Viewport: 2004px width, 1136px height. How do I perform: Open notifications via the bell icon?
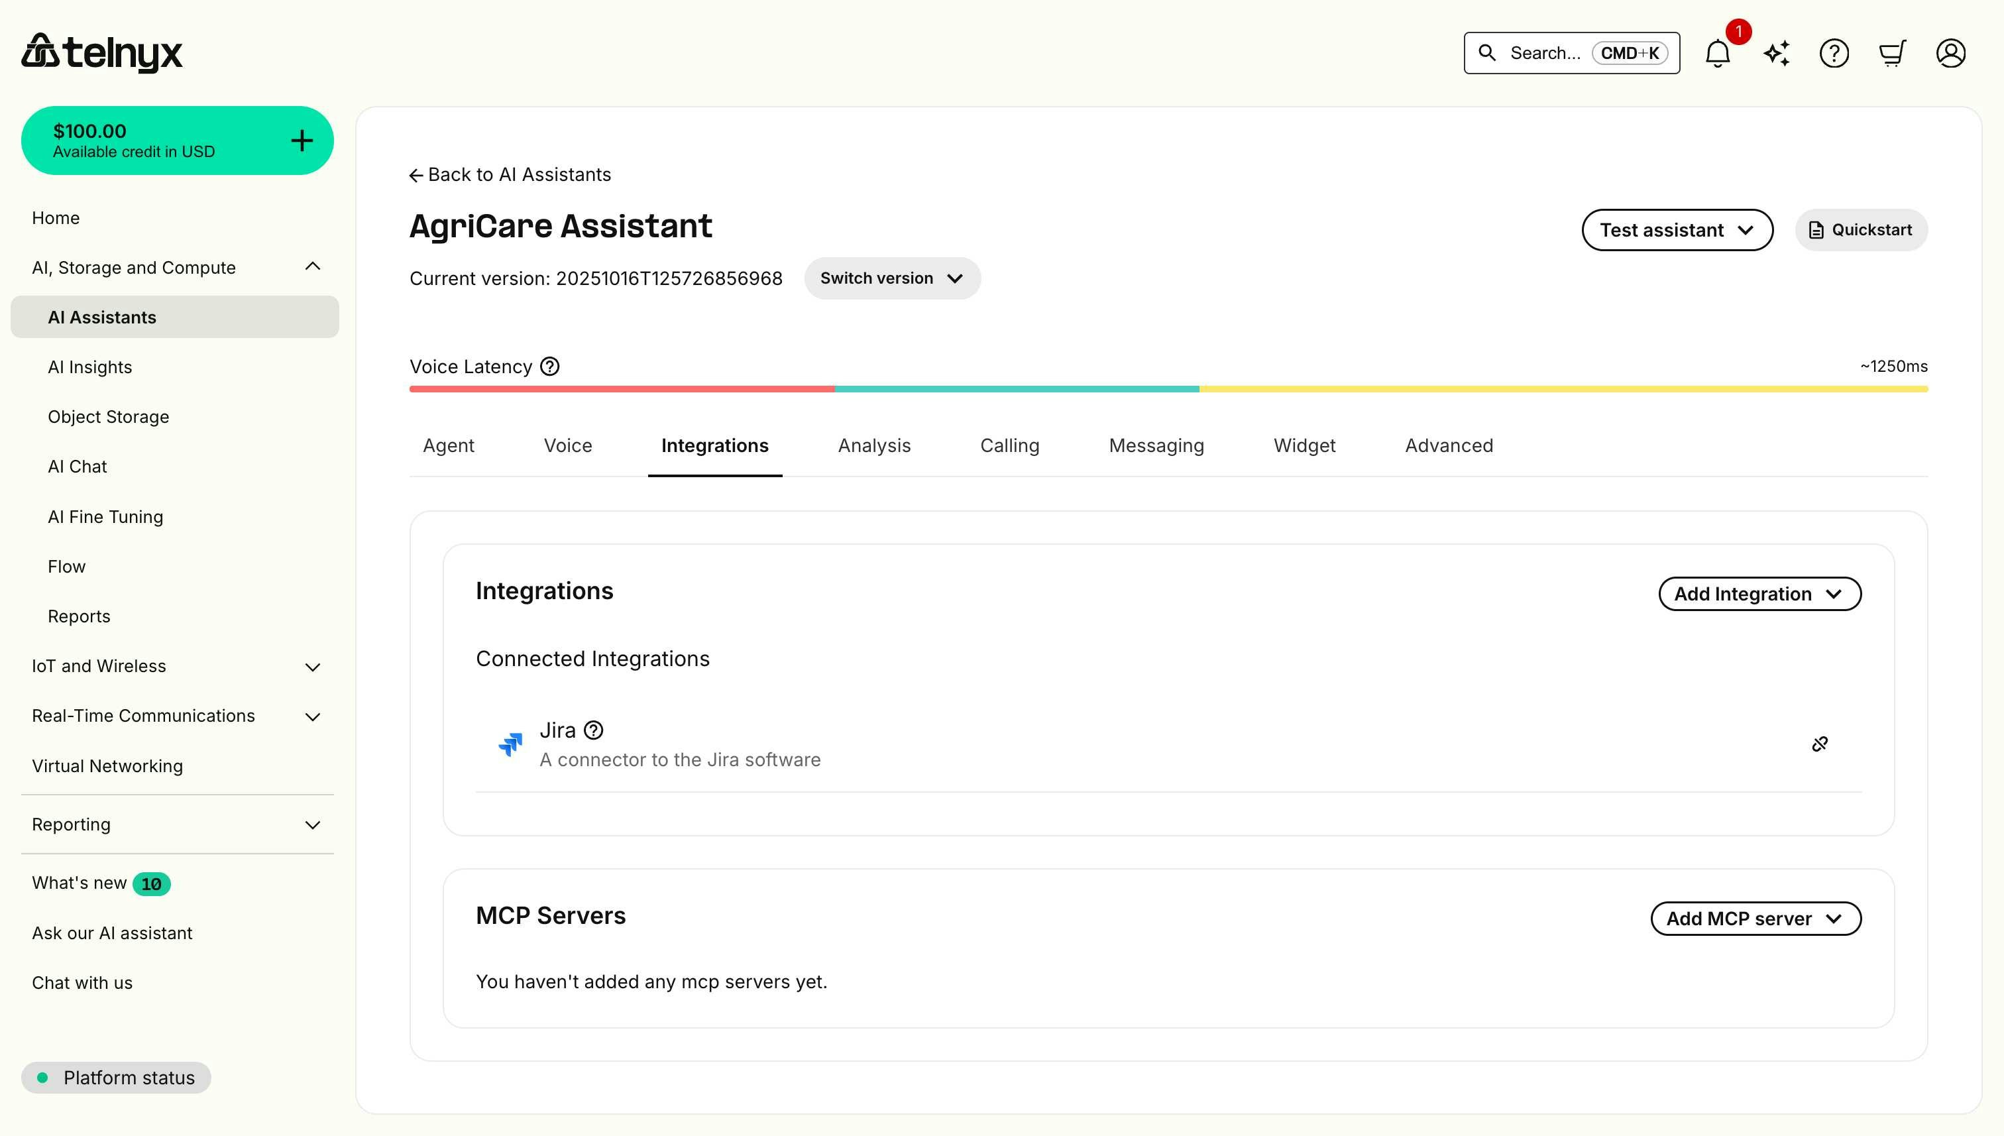[1717, 53]
